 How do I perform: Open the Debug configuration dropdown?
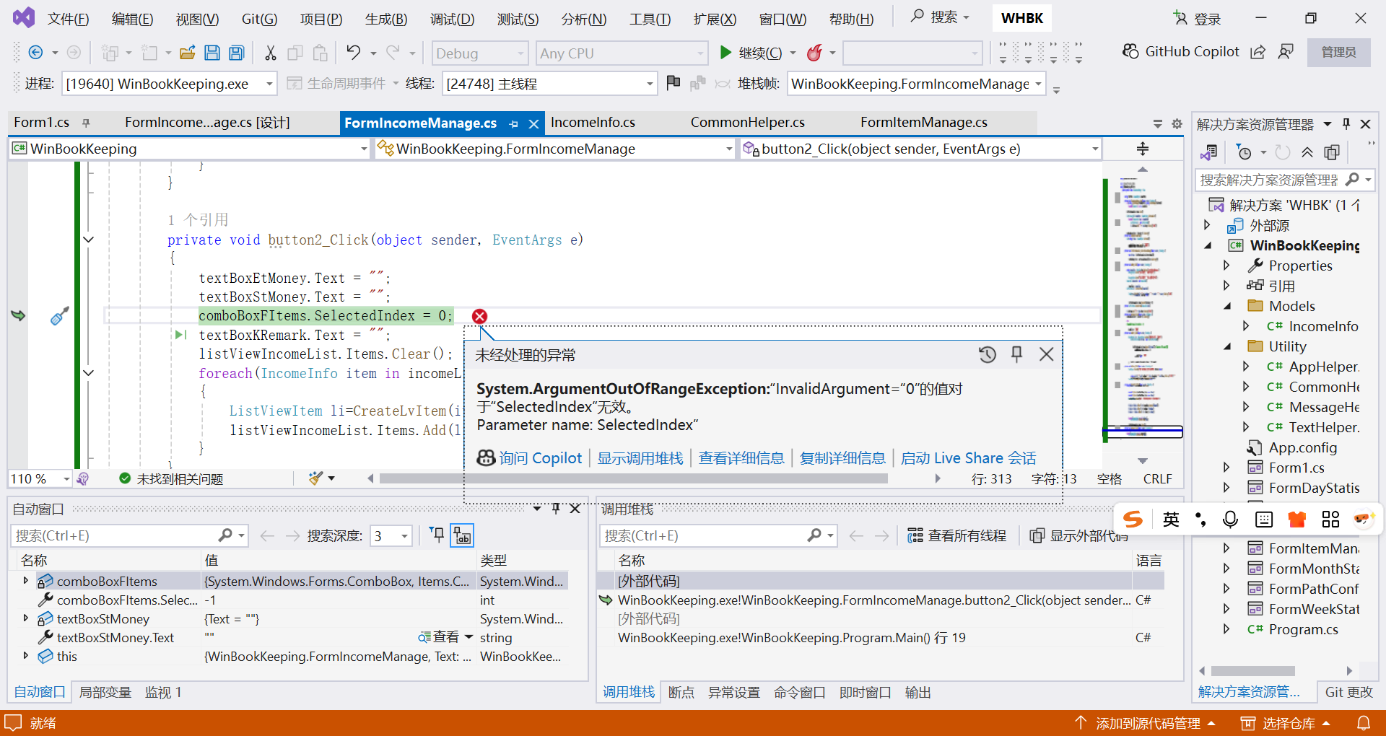click(480, 53)
